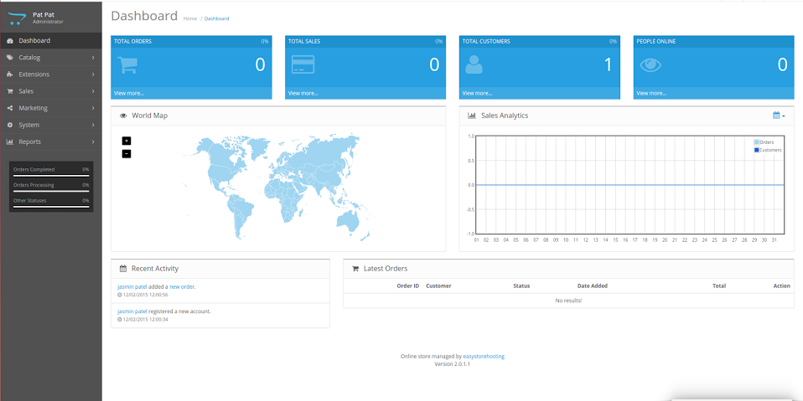This screenshot has width=803, height=401.
Task: Click the Customer column header
Action: coord(439,286)
